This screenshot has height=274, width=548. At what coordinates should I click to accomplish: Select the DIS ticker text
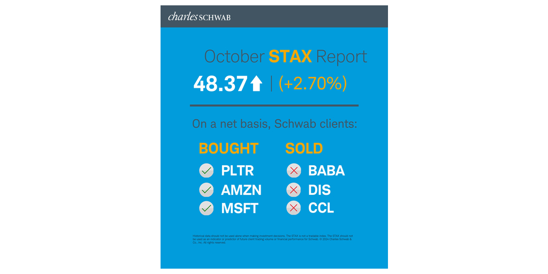(319, 189)
